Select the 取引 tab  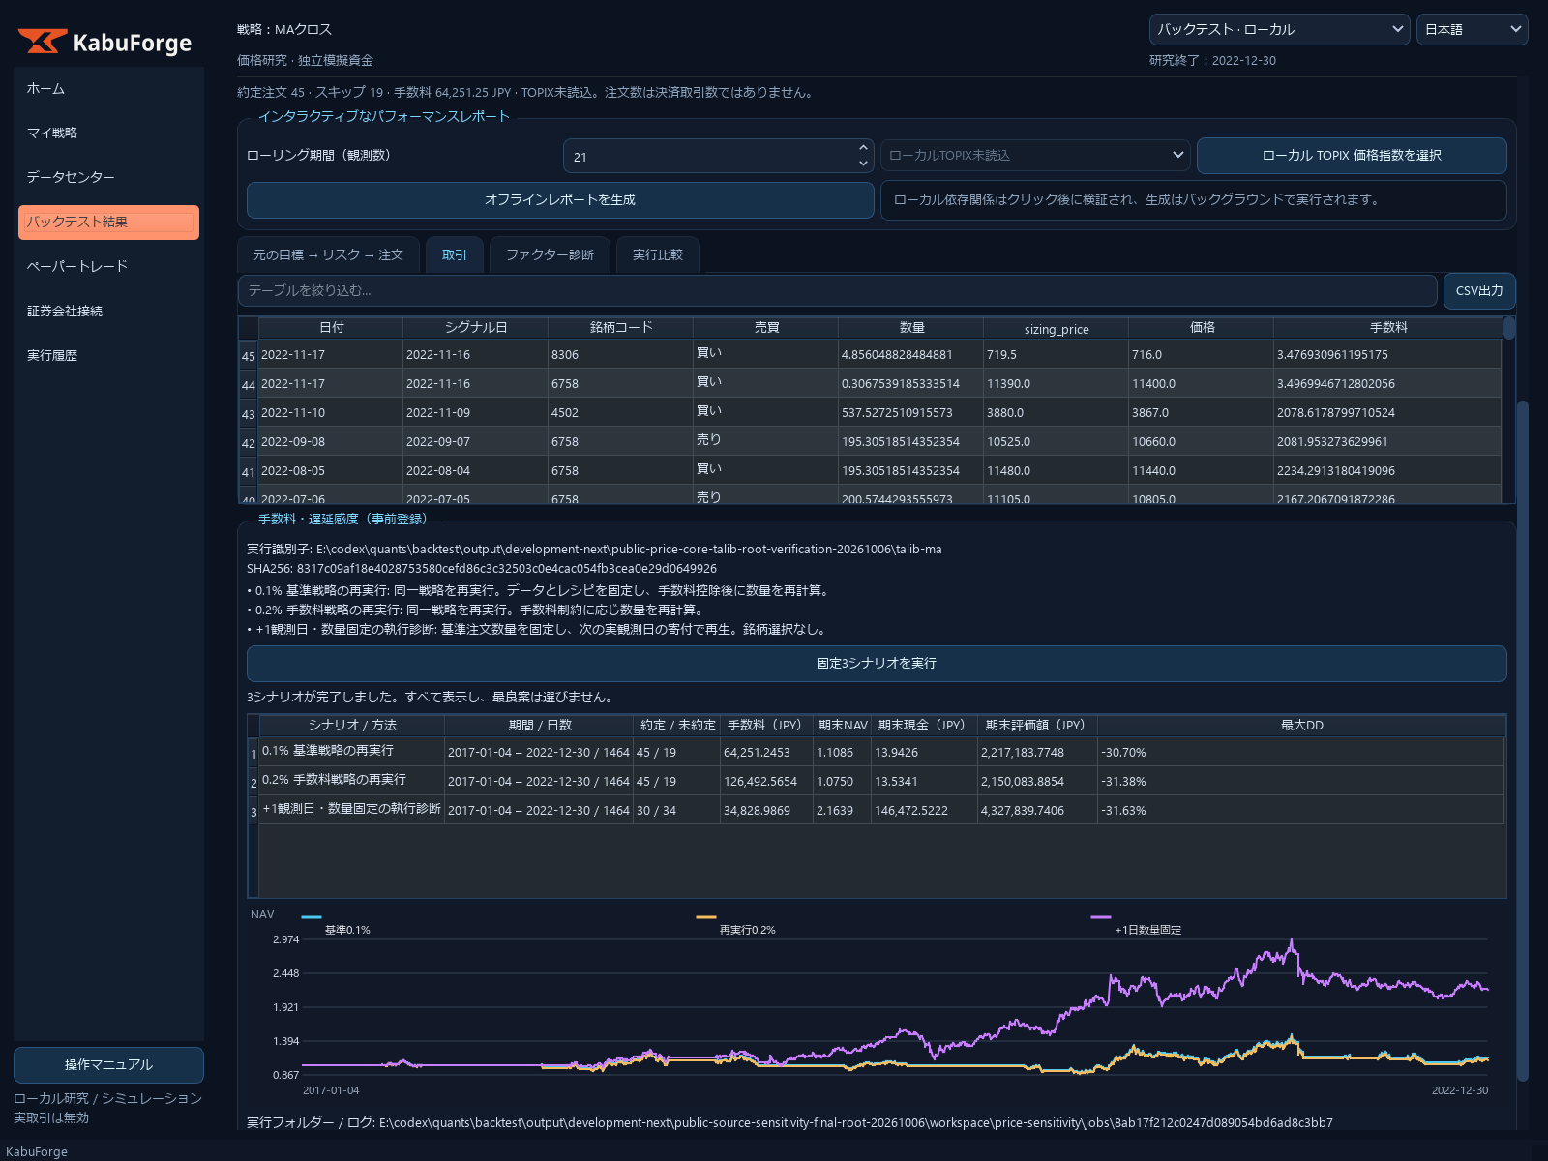point(455,254)
